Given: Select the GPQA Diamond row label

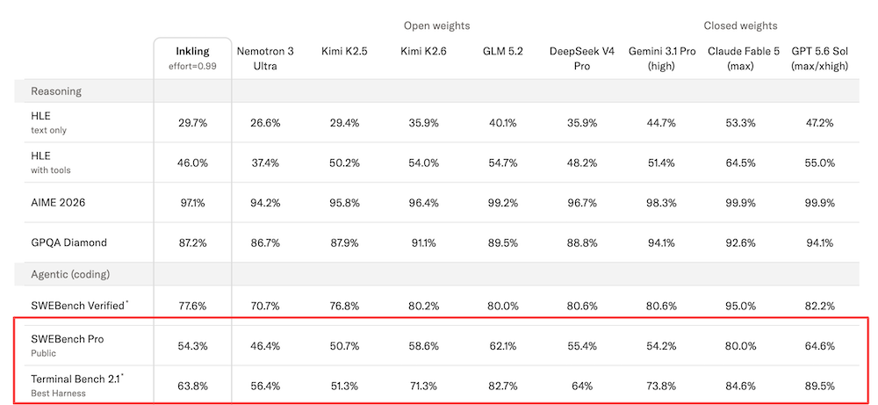Looking at the screenshot, I should click(68, 243).
